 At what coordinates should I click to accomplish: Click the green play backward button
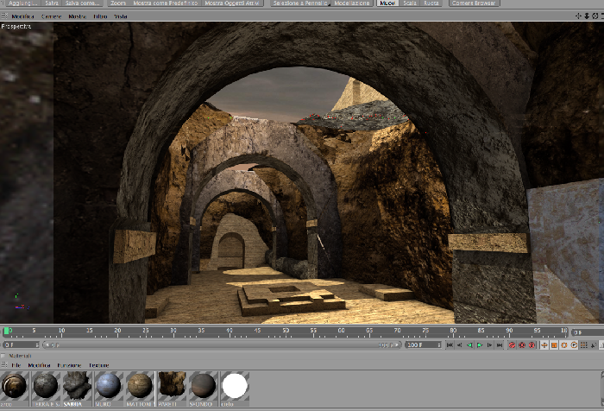(469, 345)
